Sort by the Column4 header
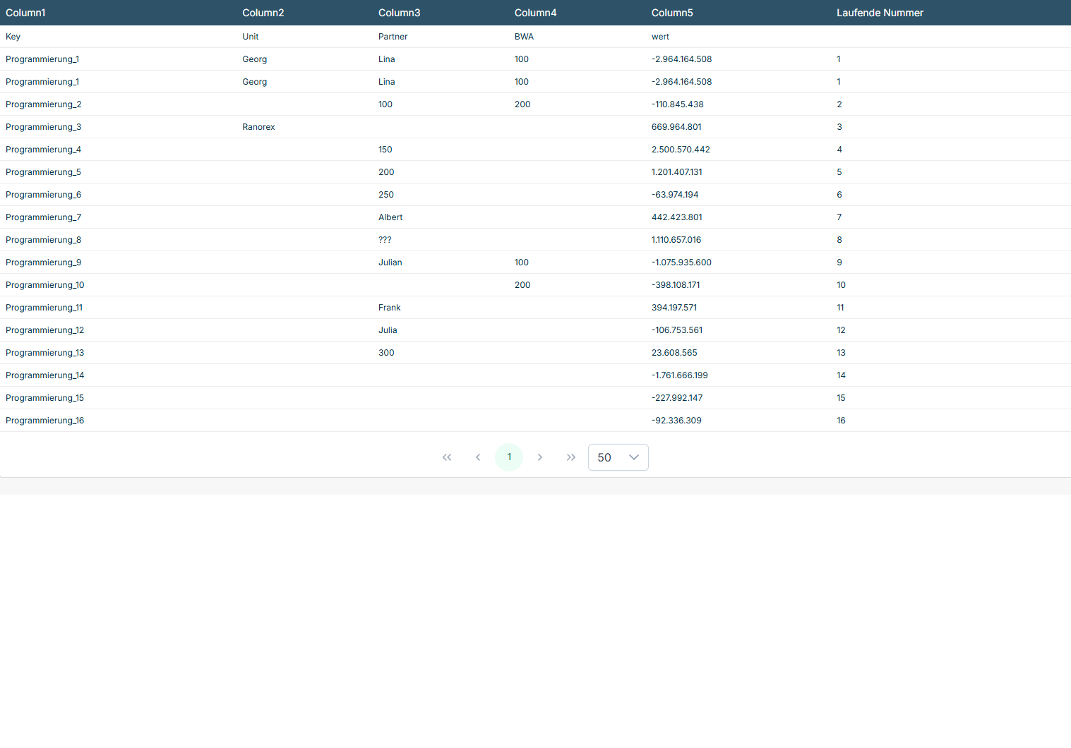The height and width of the screenshot is (748, 1071). click(x=536, y=13)
